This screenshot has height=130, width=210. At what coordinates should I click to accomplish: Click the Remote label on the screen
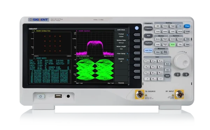tap(121, 83)
